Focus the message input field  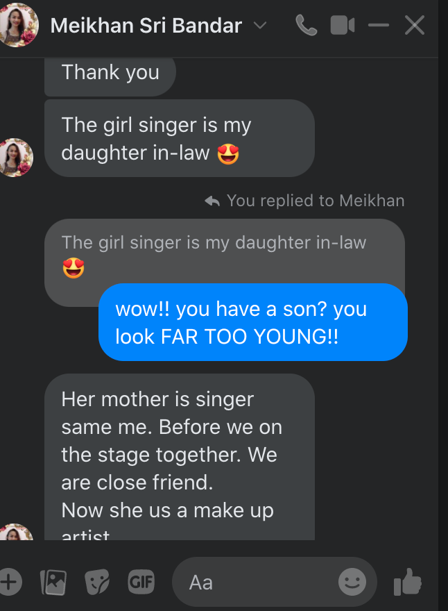click(x=257, y=582)
